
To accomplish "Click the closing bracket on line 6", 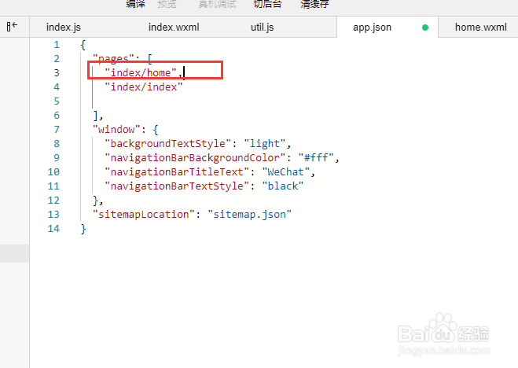I will tap(96, 116).
